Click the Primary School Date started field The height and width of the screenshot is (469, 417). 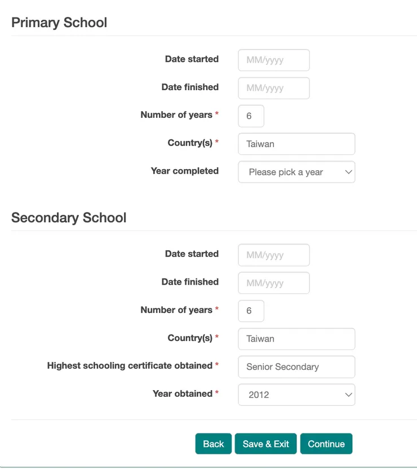tap(274, 60)
